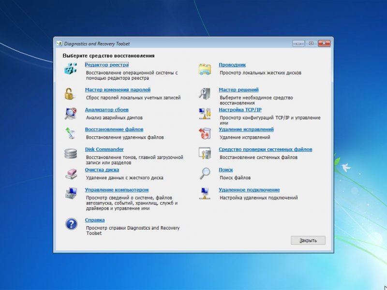Close window with red X button
The image size is (387, 290).
pyautogui.click(x=324, y=43)
